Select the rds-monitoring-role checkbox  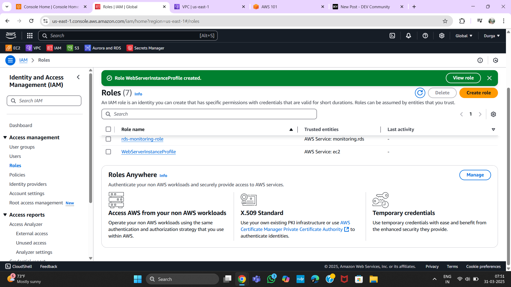tap(108, 139)
